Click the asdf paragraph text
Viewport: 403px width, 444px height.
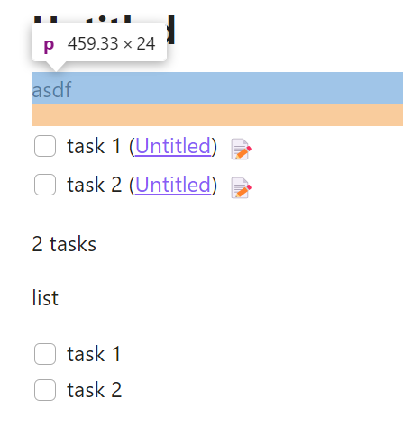click(51, 90)
